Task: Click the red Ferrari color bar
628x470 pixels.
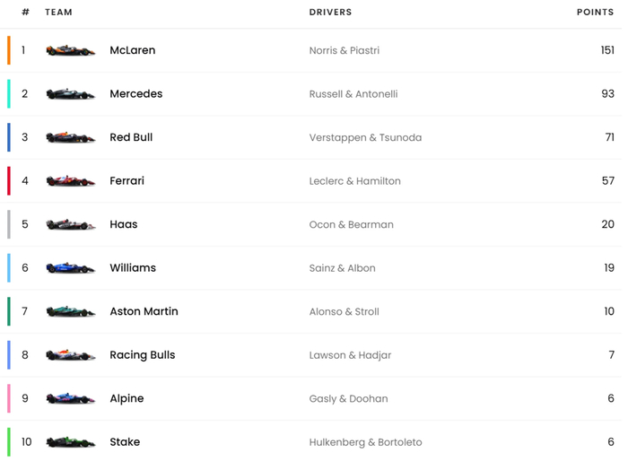Action: point(9,181)
